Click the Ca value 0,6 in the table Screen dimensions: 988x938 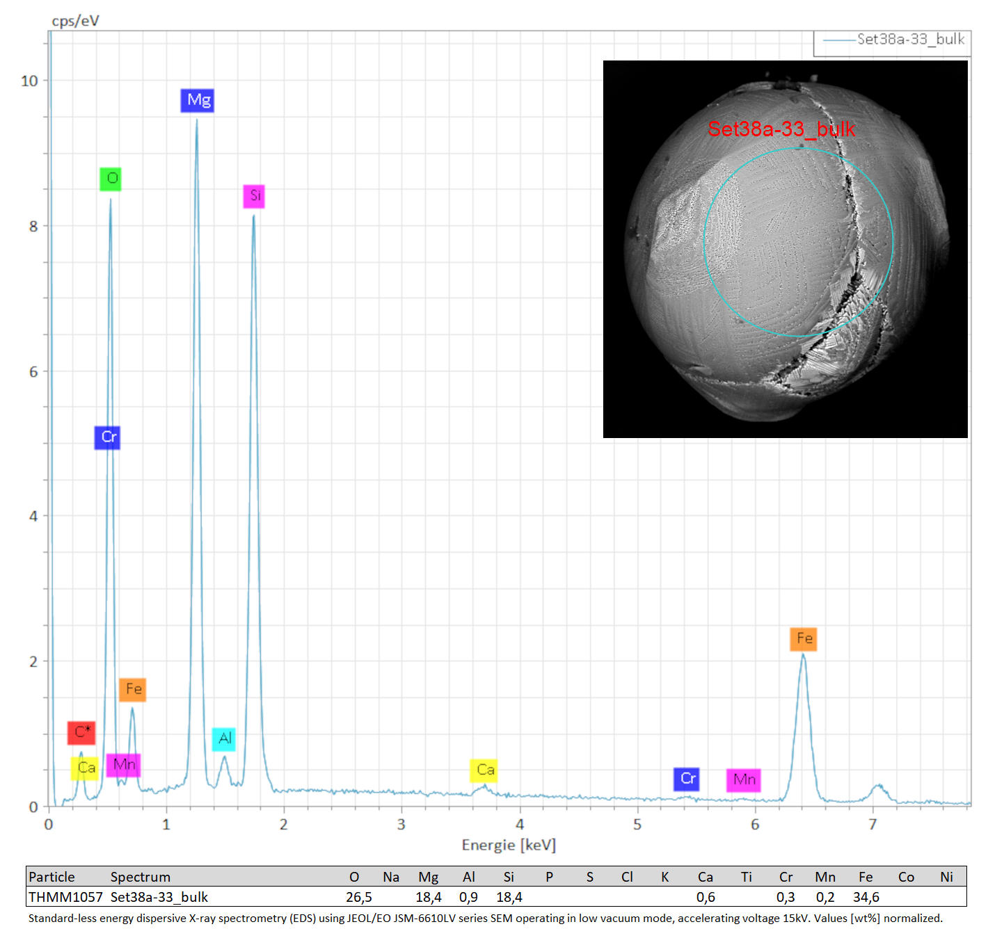tap(706, 897)
